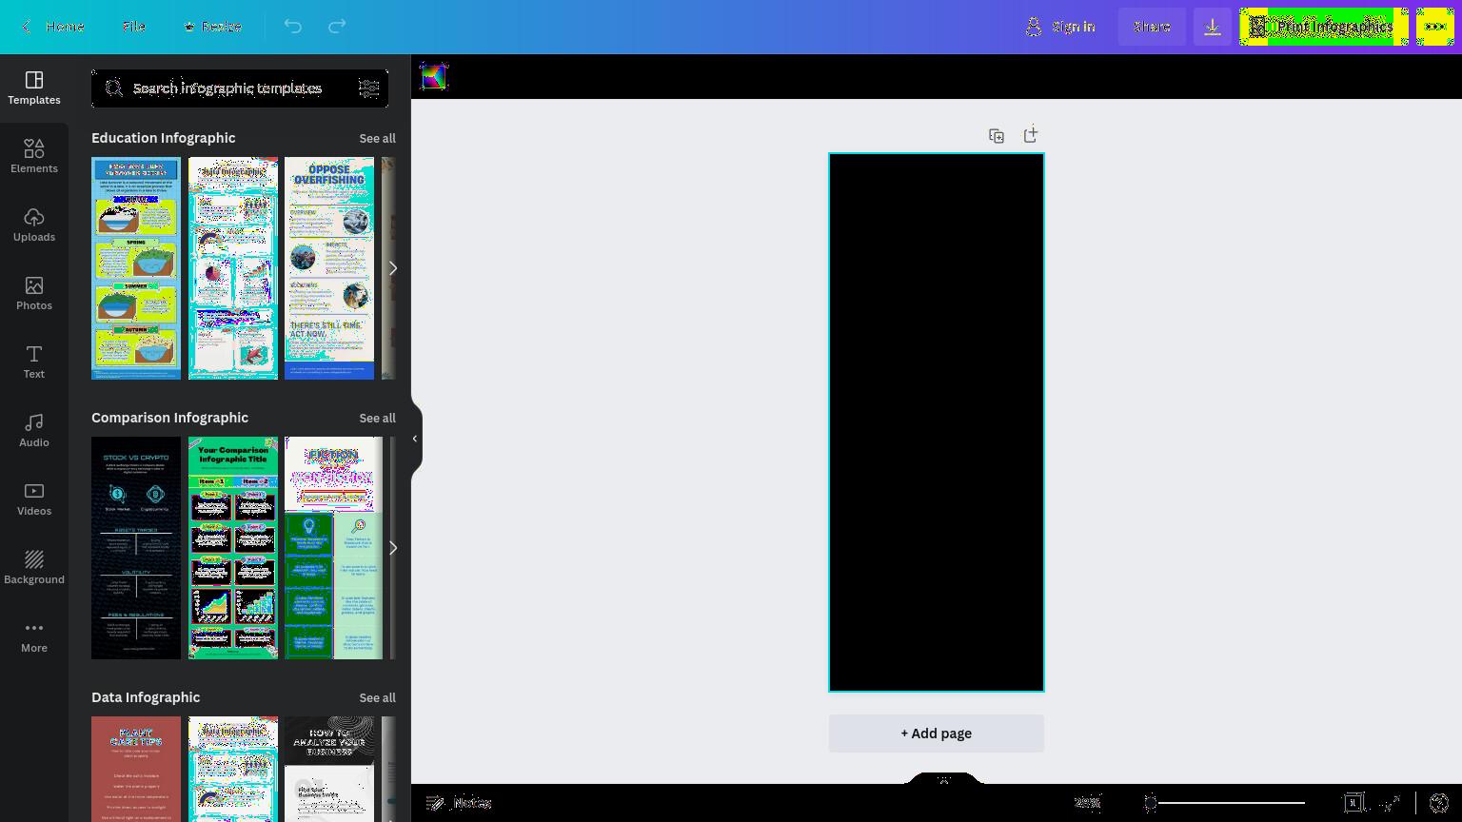Open the Background panel
Screen dimensions: 1462x822
[34, 568]
